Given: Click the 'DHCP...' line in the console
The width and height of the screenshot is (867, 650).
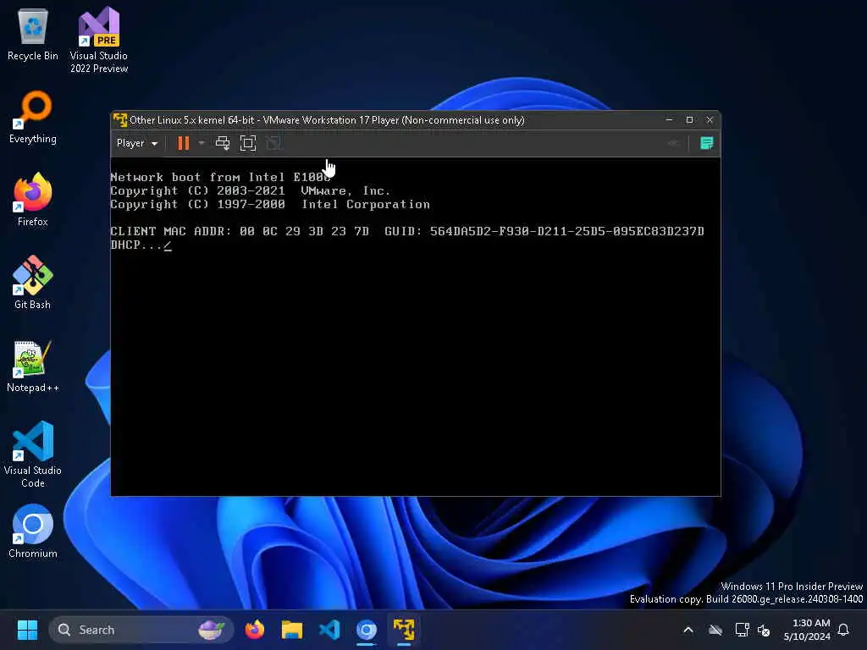Looking at the screenshot, I should pos(141,245).
